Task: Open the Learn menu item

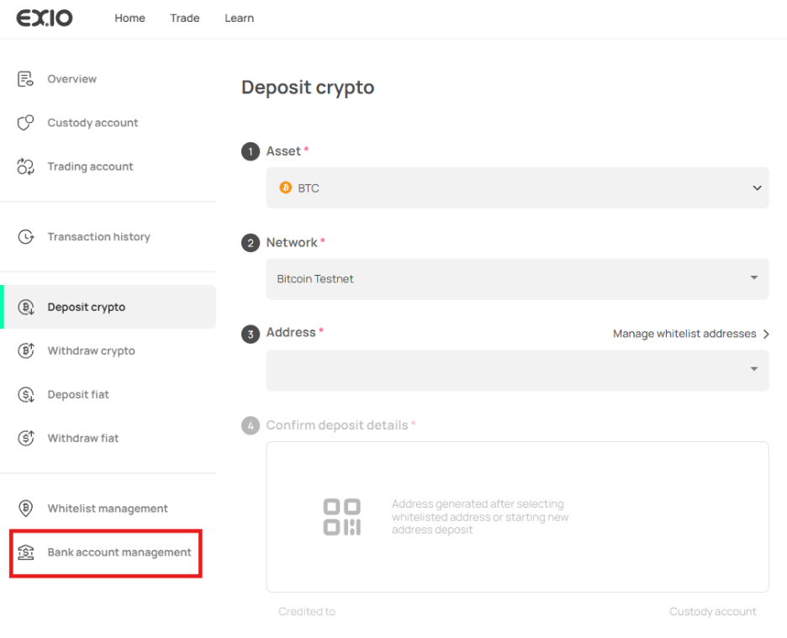Action: click(x=239, y=18)
